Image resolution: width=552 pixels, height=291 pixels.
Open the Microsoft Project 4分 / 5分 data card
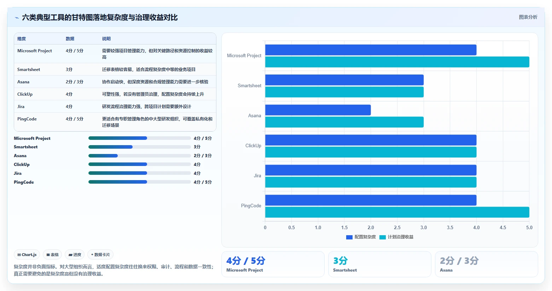pos(273,264)
